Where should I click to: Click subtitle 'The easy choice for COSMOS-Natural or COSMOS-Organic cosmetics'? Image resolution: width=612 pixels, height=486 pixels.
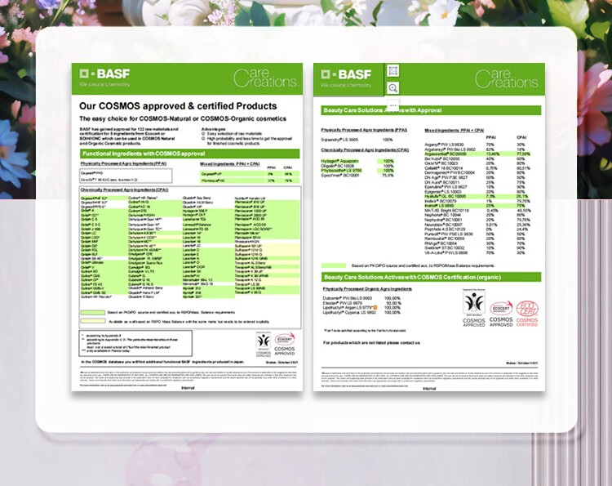click(183, 118)
